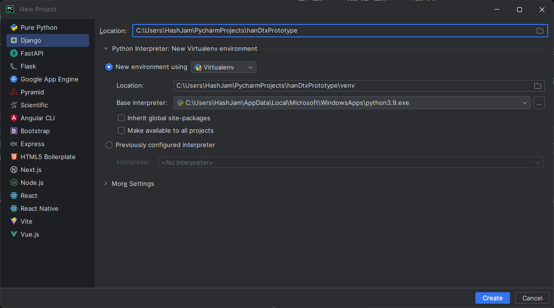Click the Create button

493,298
